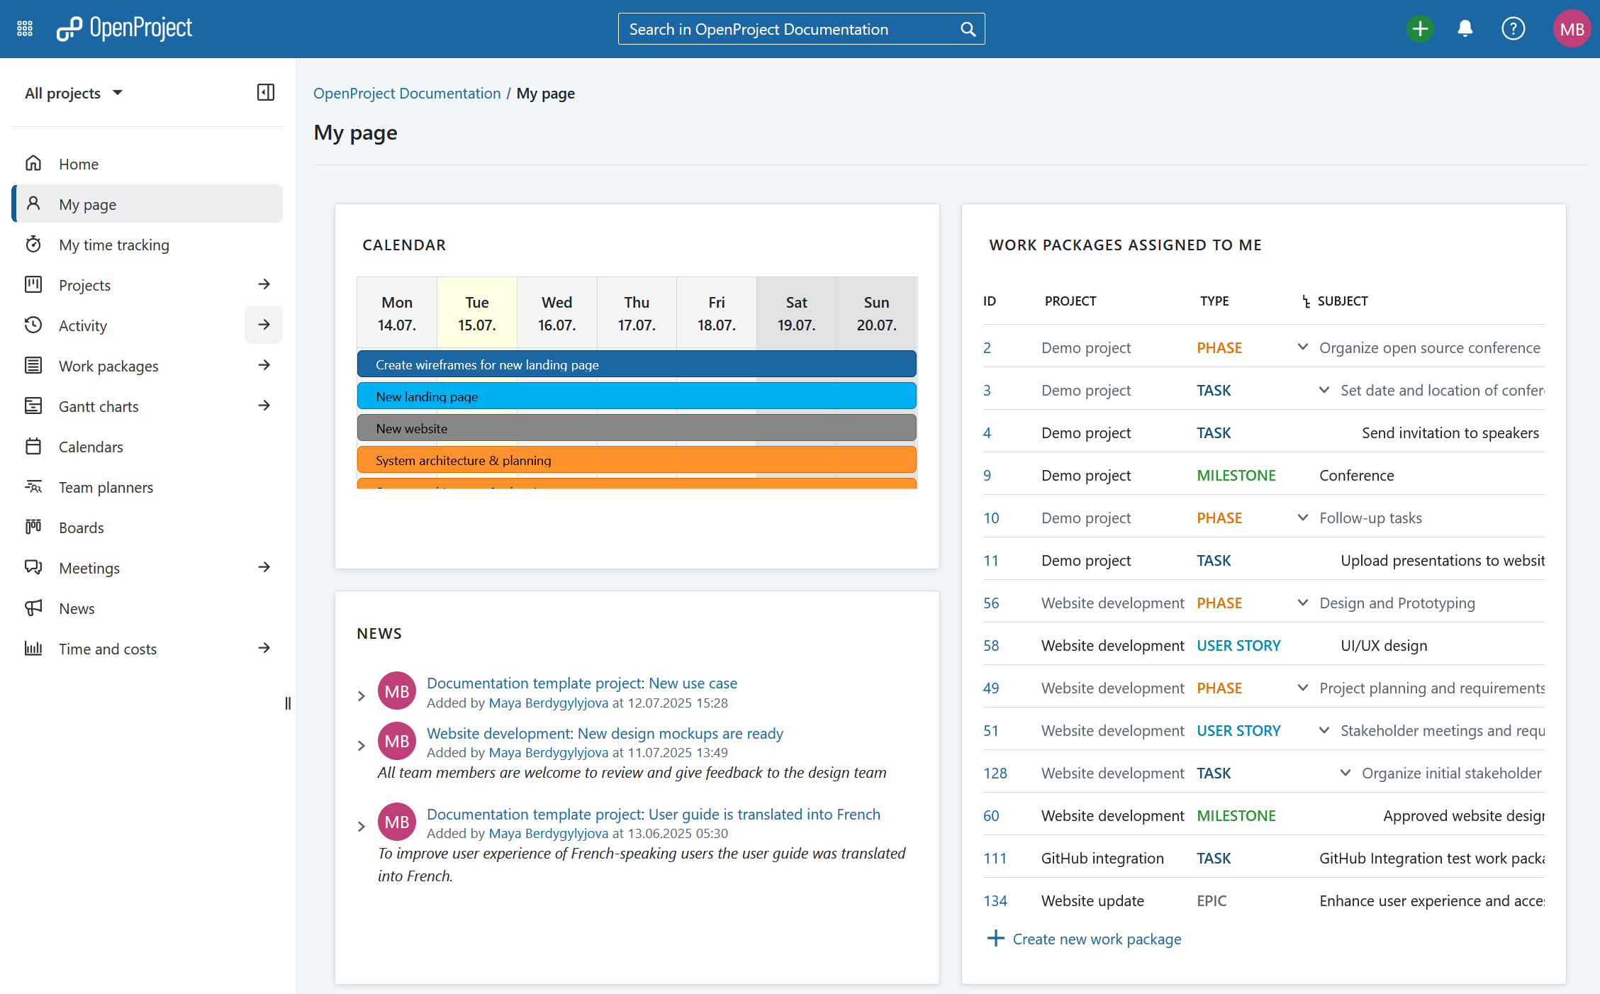Screen dimensions: 1600x994
Task: Click Maya Berdygylyjova on the 12.07.2025 news
Action: (x=549, y=703)
